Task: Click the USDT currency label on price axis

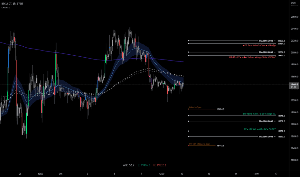Action: coord(293,3)
